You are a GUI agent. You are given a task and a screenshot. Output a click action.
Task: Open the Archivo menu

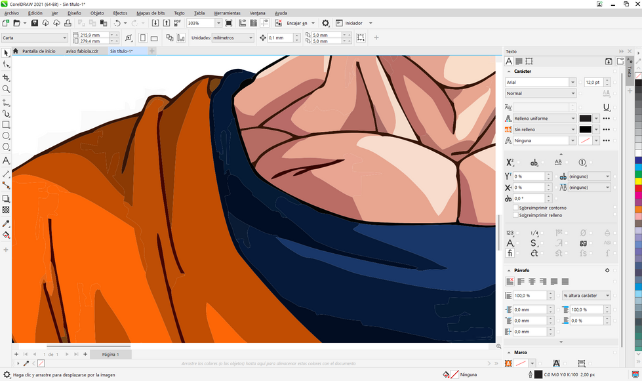(11, 13)
